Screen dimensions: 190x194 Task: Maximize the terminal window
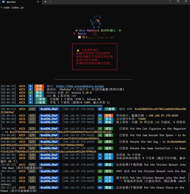click(178, 1)
